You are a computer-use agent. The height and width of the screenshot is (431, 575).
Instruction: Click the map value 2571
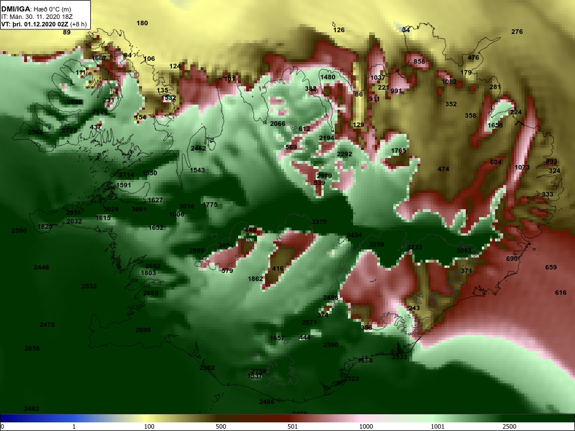coord(309,322)
